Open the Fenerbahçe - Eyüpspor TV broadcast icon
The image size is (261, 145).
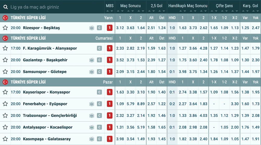tap(92, 104)
